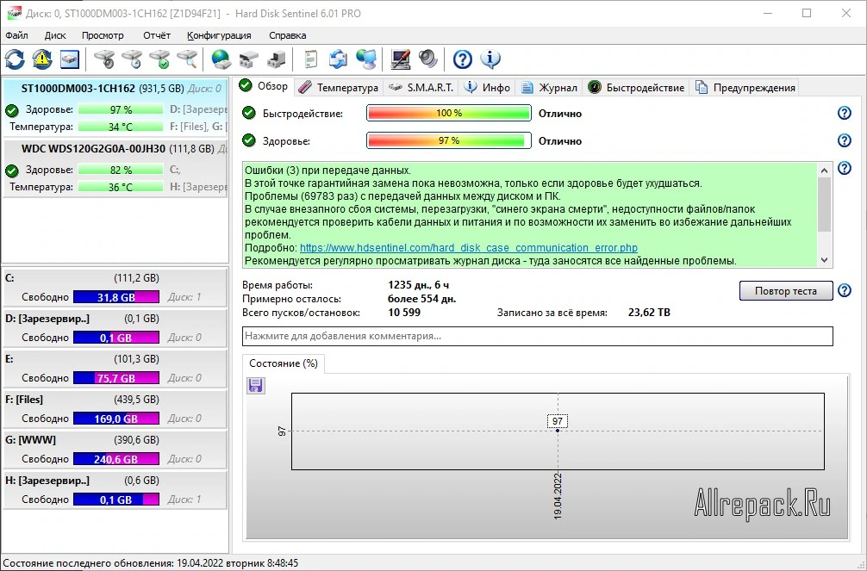Click the globe with monitor icon
This screenshot has width=867, height=571.
[x=365, y=59]
